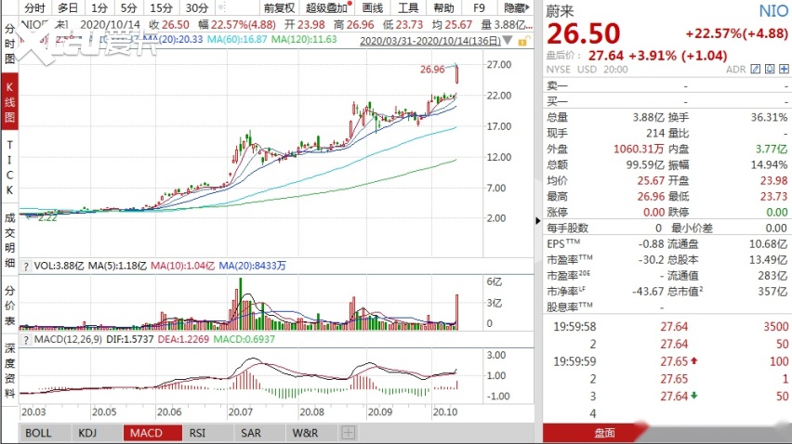
Task: Select the 多日 multi-day view
Action: click(x=68, y=7)
